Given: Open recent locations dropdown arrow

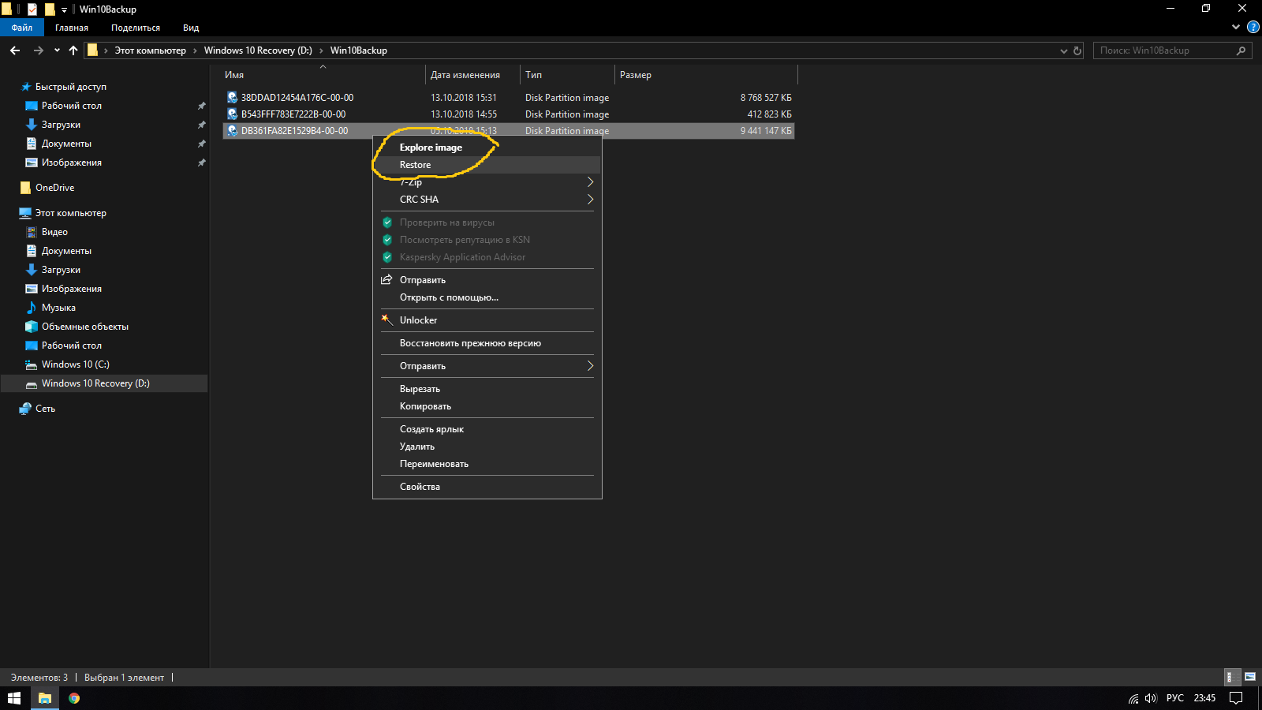Looking at the screenshot, I should pyautogui.click(x=57, y=50).
